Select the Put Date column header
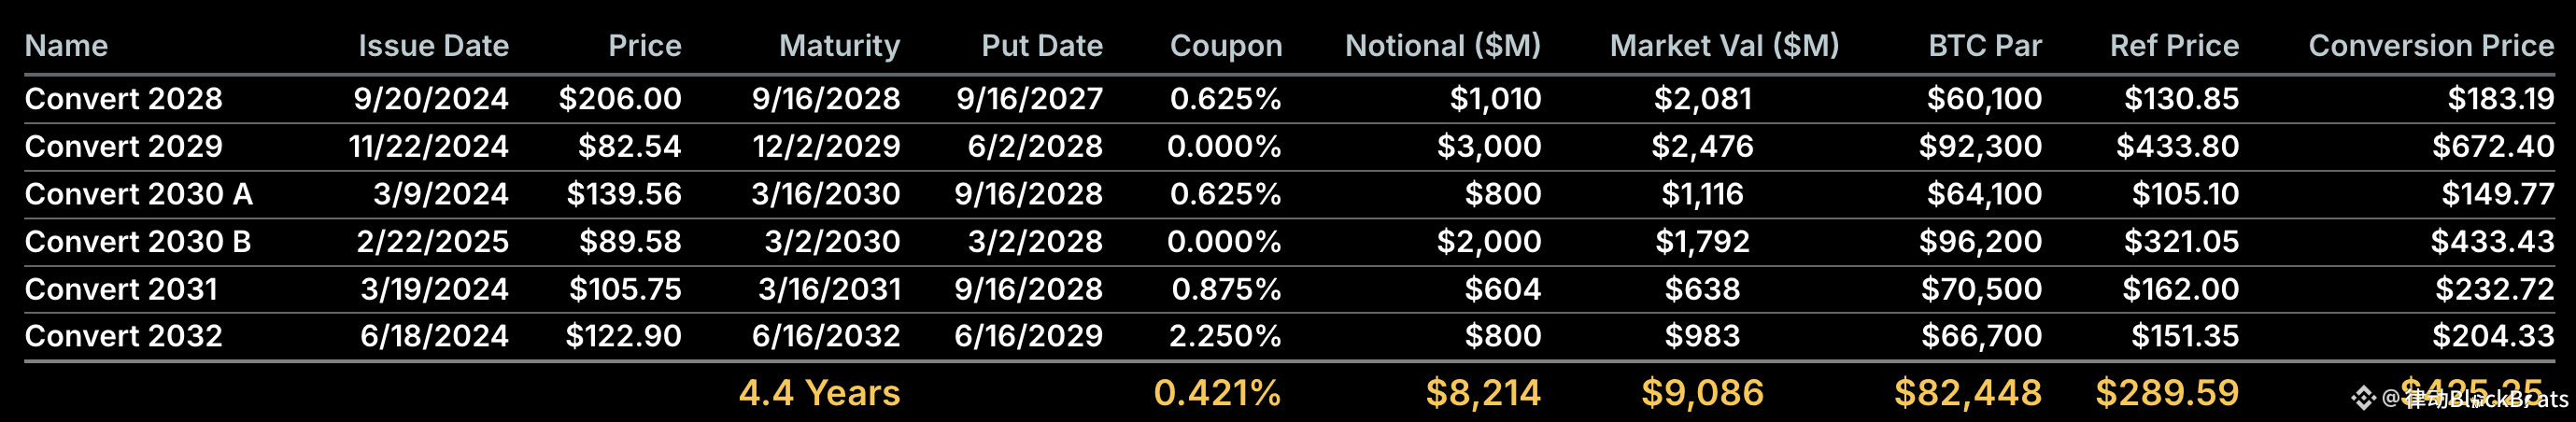This screenshot has width=2576, height=422. click(1041, 46)
